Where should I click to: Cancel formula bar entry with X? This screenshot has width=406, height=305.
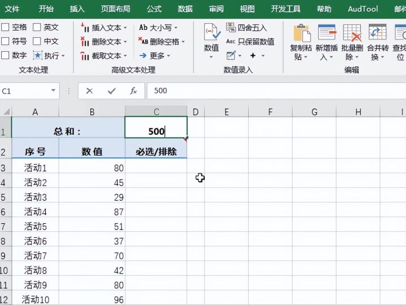[89, 91]
